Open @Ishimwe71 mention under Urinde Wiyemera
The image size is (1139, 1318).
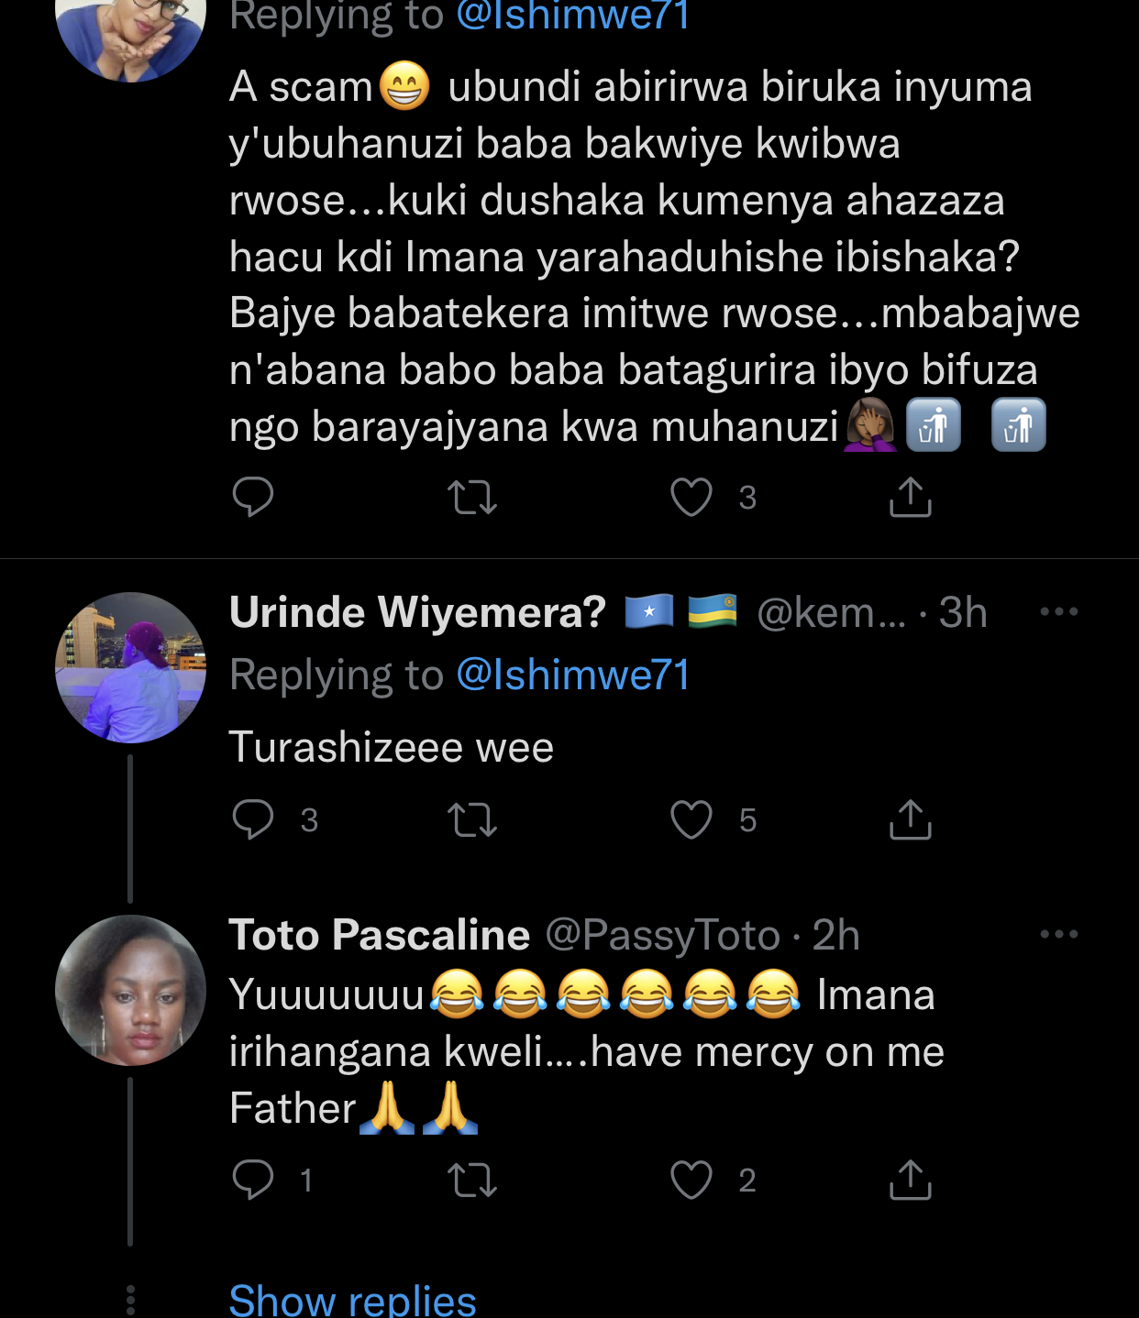click(572, 675)
